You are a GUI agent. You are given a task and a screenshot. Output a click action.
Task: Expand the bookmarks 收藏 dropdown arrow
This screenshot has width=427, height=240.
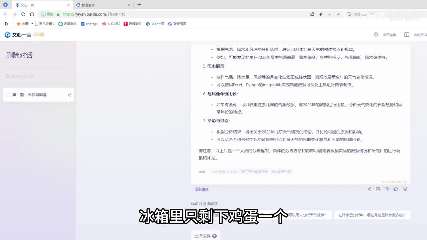point(32,24)
